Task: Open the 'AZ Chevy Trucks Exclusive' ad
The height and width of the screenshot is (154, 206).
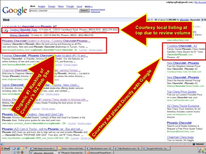Action: pos(183,106)
